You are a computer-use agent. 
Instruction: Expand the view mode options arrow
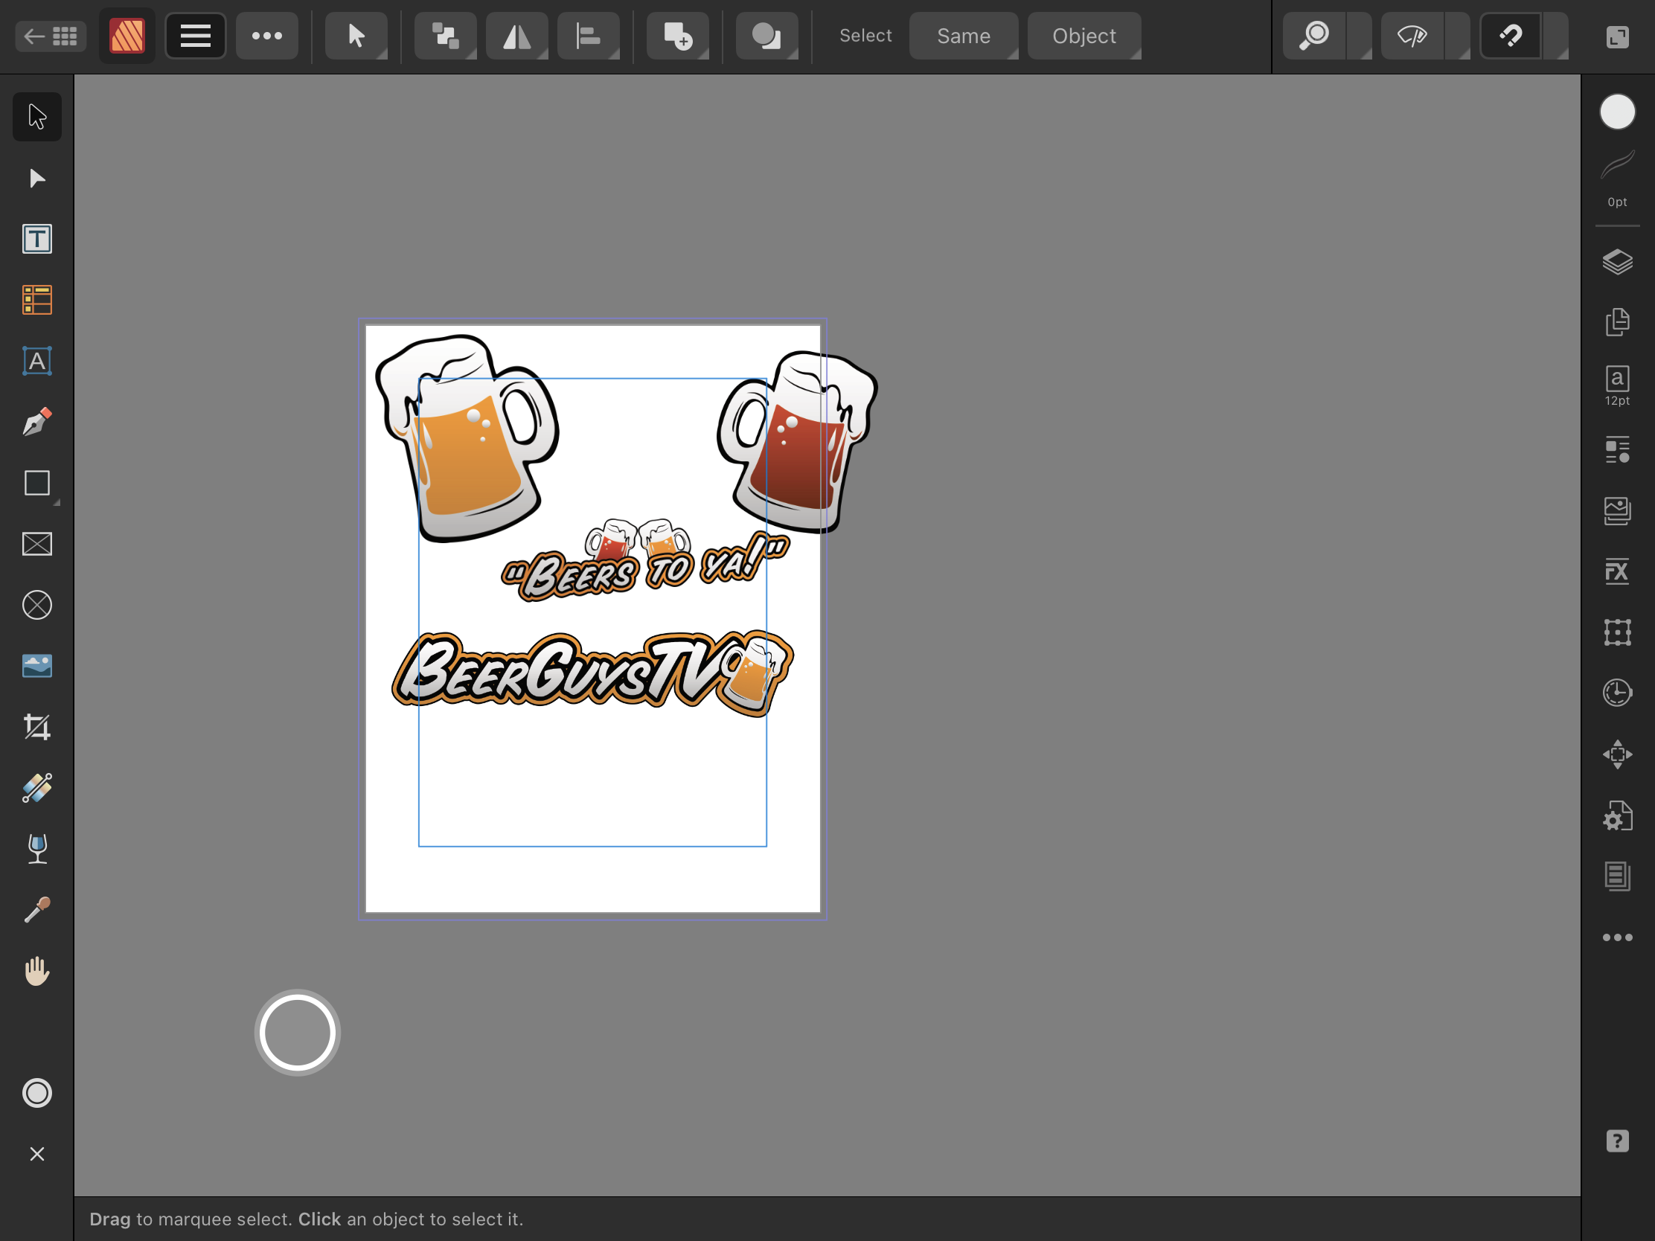coord(1458,36)
